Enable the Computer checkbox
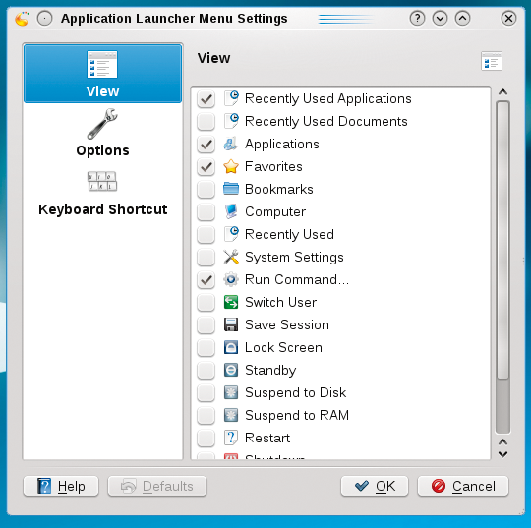Viewport: 531px width, 528px height. [x=206, y=212]
